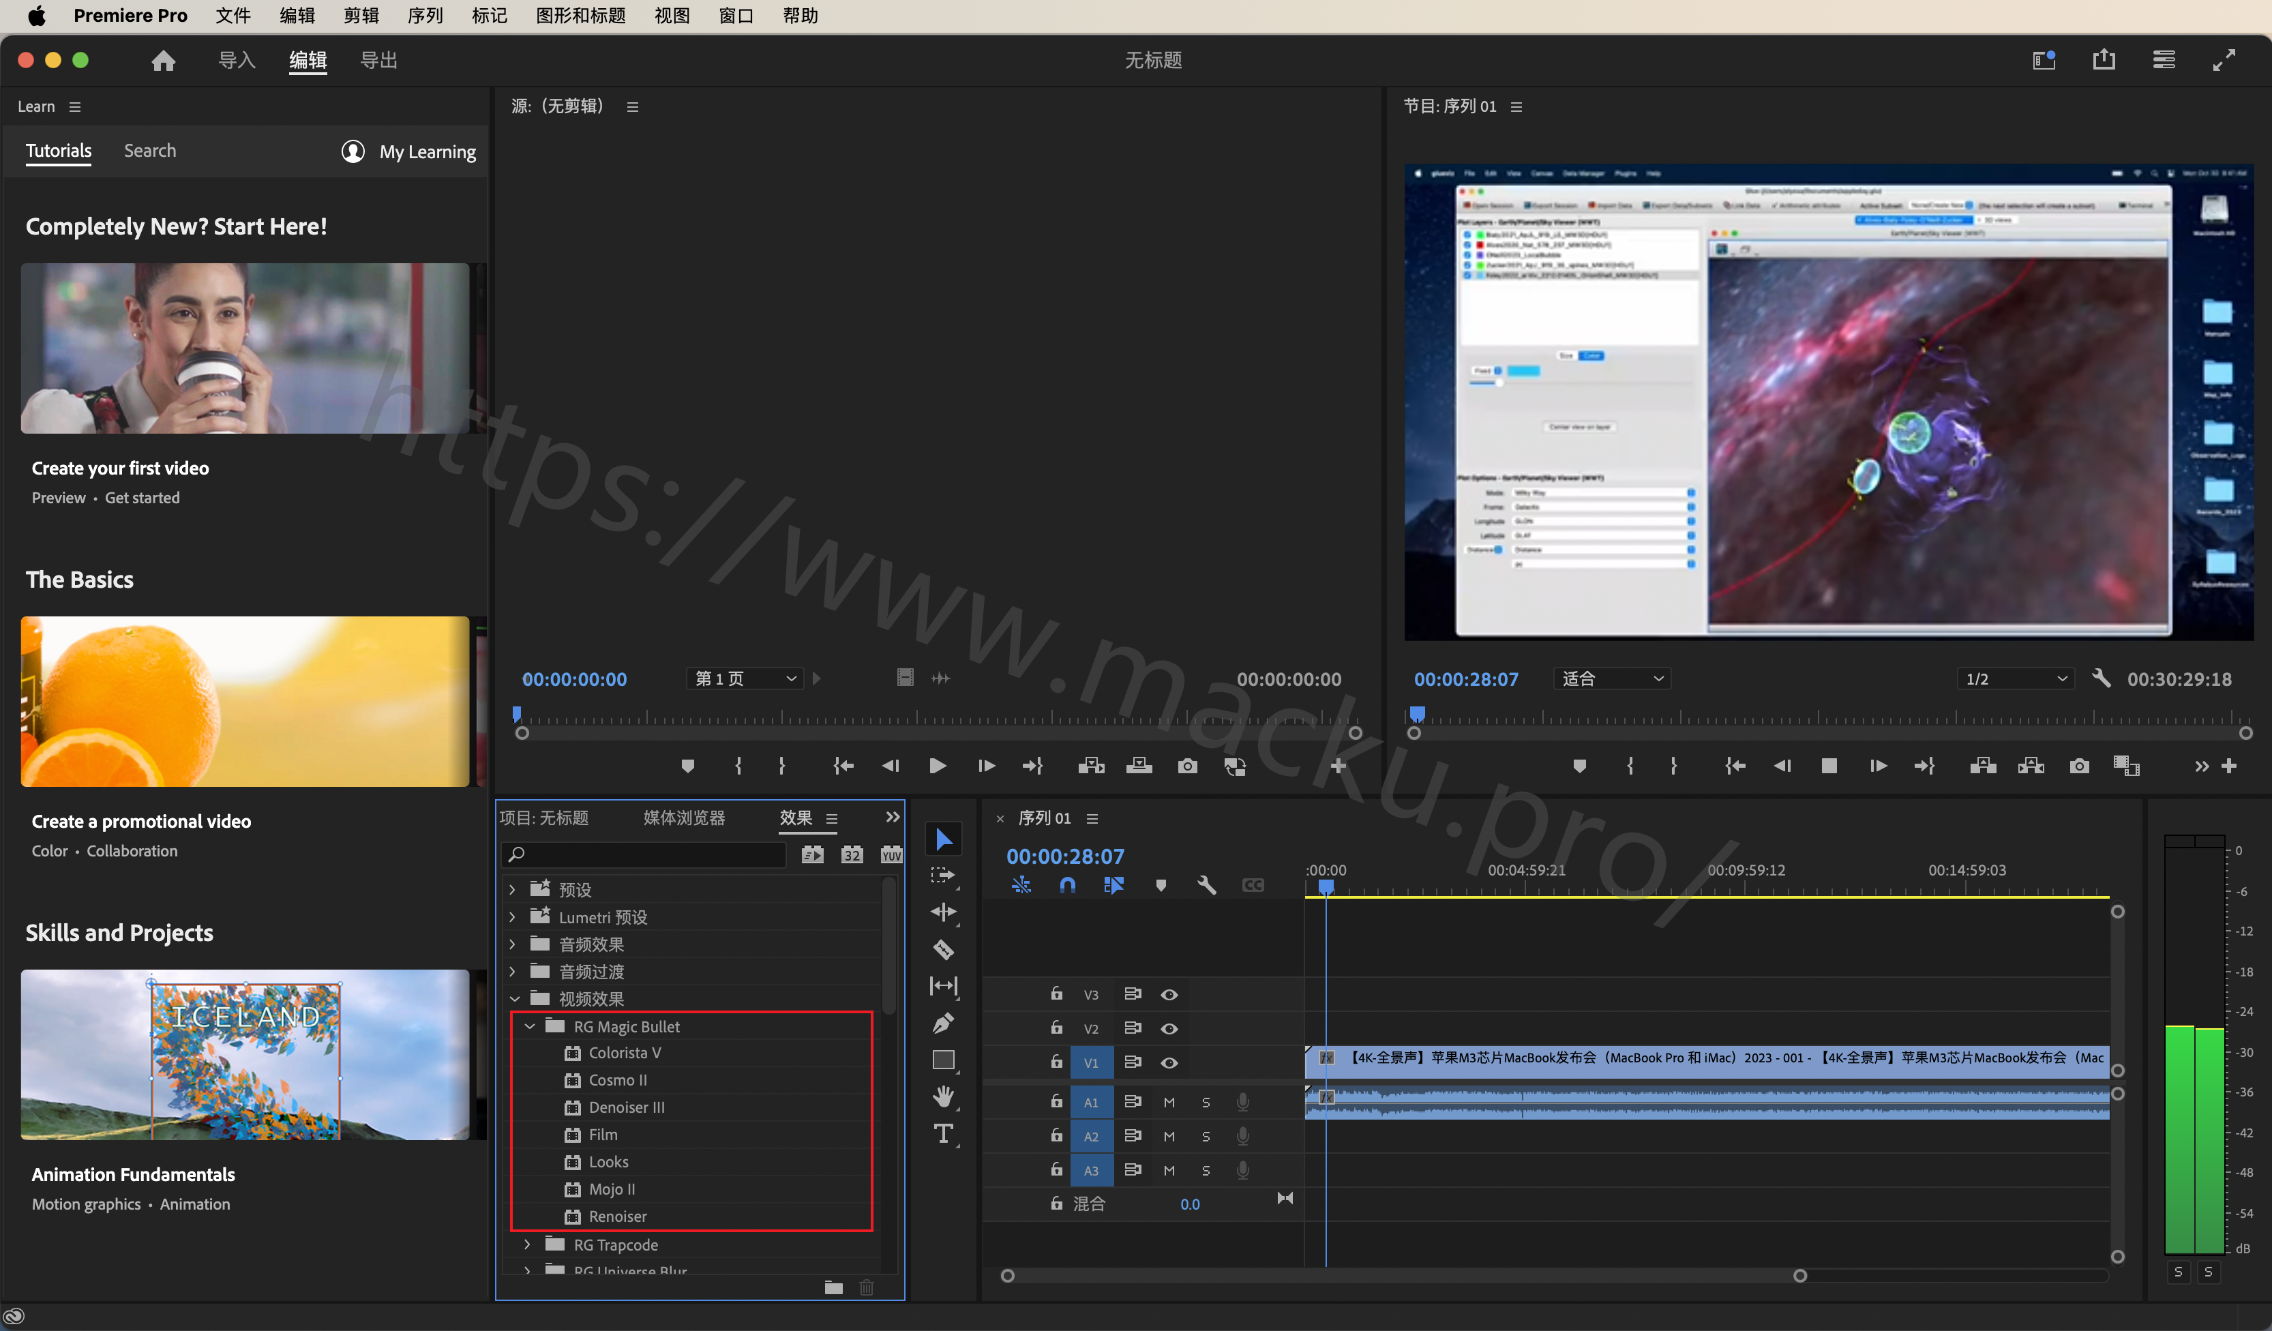Click Insert button in Source monitor
The height and width of the screenshot is (1331, 2272).
tap(1091, 766)
